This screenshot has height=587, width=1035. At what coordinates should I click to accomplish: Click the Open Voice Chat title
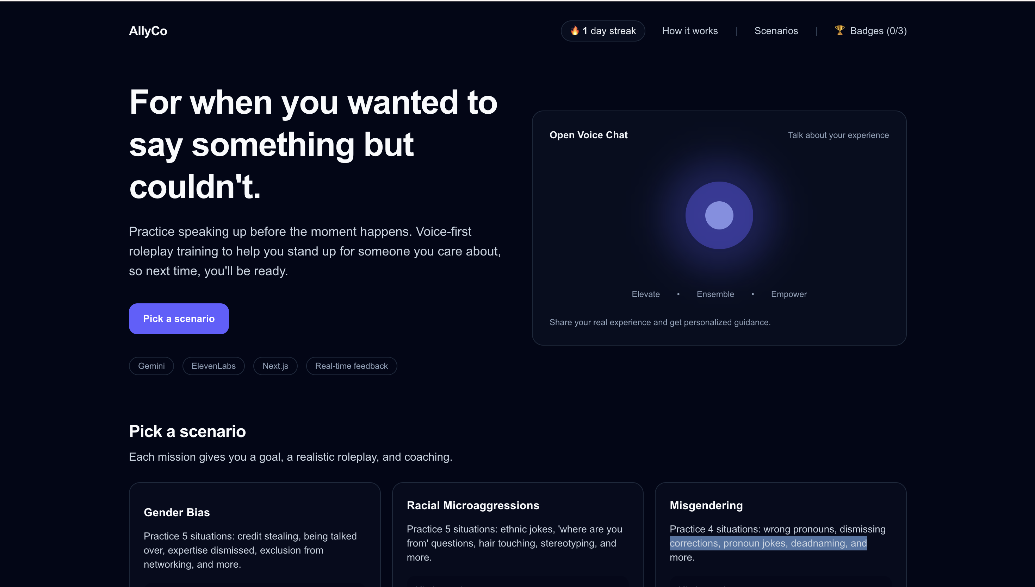(x=588, y=135)
